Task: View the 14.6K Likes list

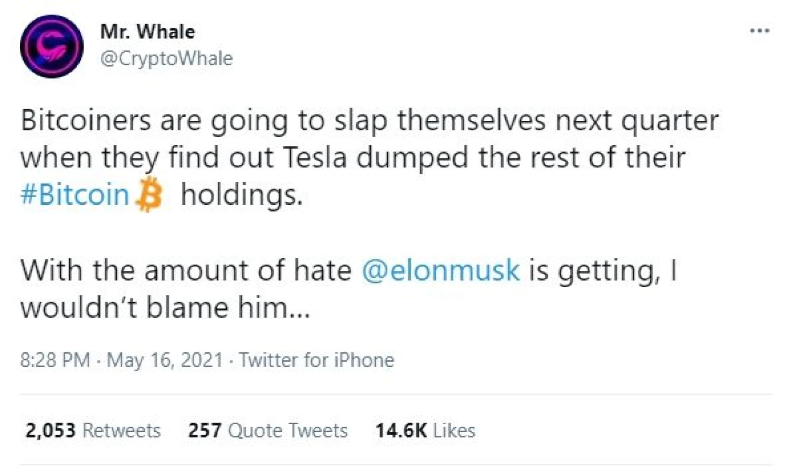Action: coord(425,431)
